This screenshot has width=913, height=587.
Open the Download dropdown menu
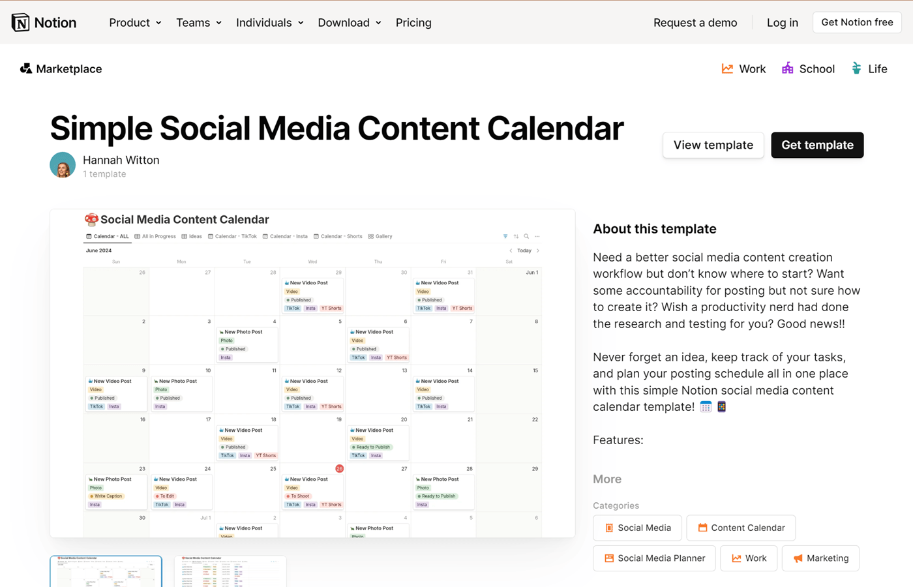click(350, 23)
